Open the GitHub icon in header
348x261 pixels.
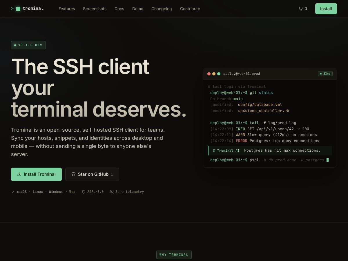301,9
